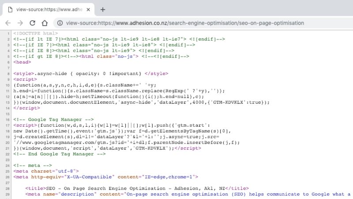Click the 'if gt IE 8' conditional line
The height and width of the screenshot is (199, 353).
click(x=101, y=56)
